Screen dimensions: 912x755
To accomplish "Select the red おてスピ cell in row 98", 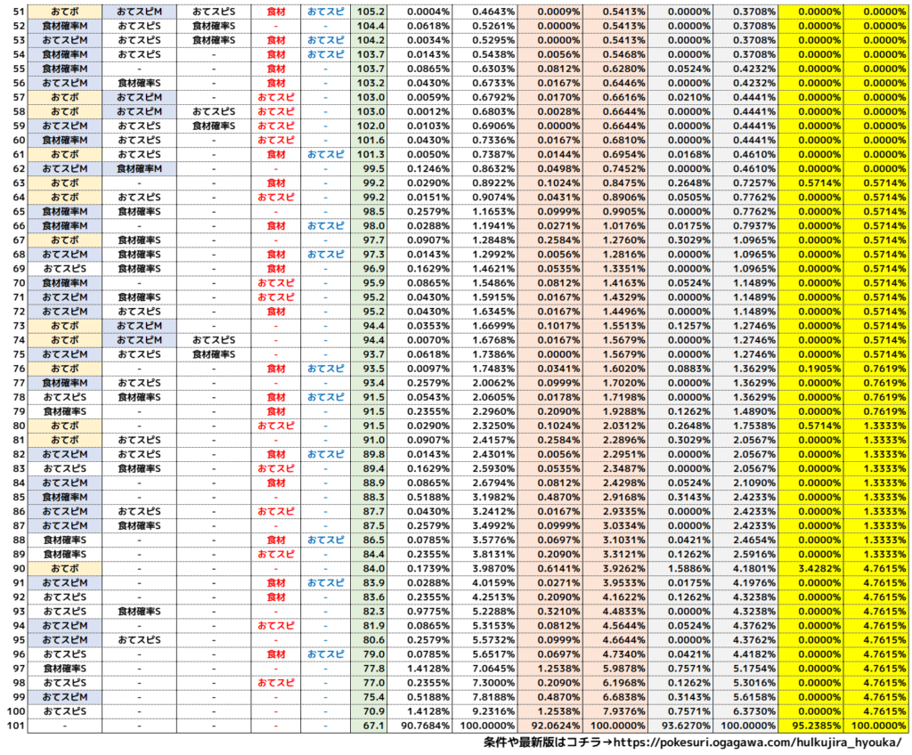I will point(275,683).
